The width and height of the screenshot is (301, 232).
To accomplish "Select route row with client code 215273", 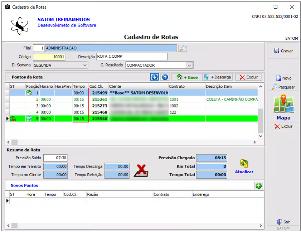I will click(x=99, y=106).
